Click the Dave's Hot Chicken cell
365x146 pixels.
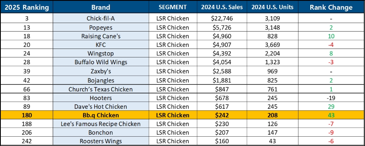coord(101,106)
